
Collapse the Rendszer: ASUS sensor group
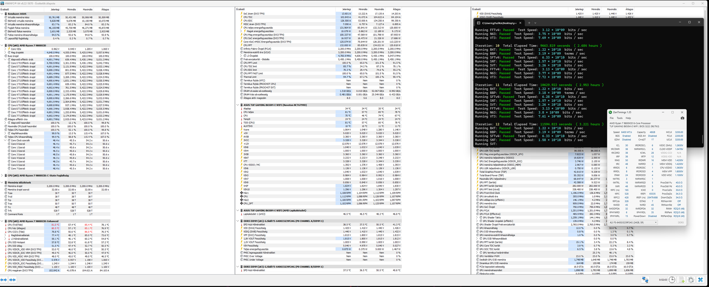(2, 14)
